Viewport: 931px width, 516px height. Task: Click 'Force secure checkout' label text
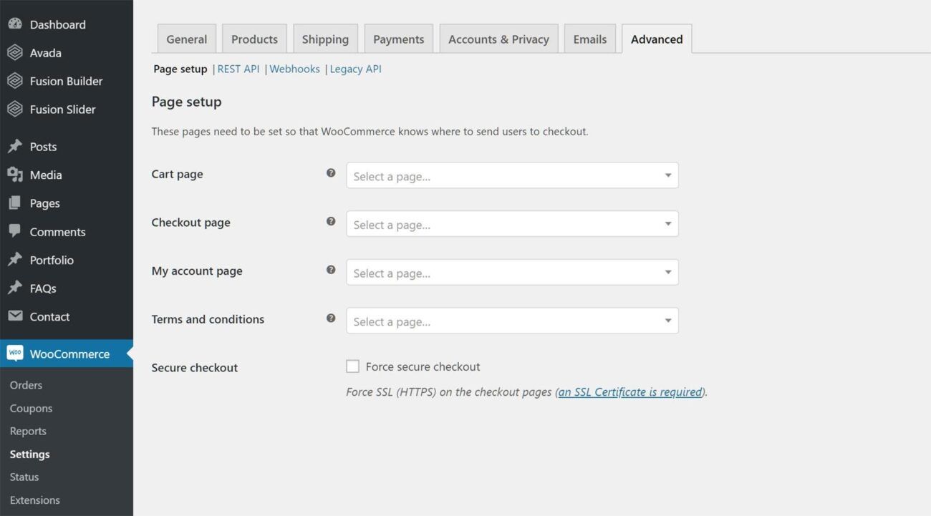click(x=423, y=366)
